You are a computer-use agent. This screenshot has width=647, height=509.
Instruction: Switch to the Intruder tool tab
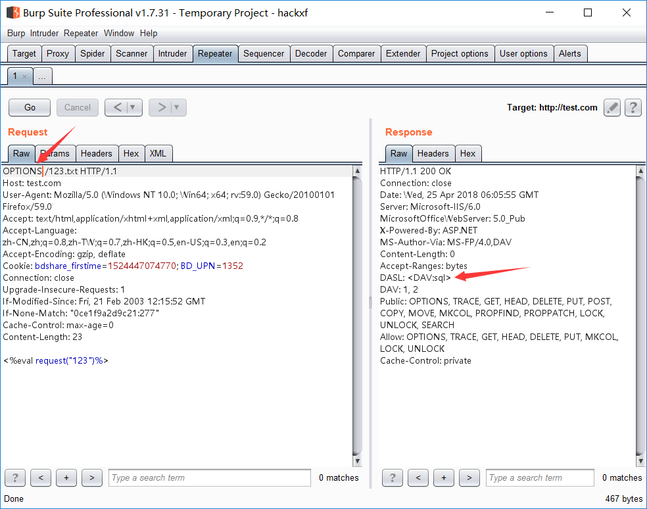tap(172, 54)
